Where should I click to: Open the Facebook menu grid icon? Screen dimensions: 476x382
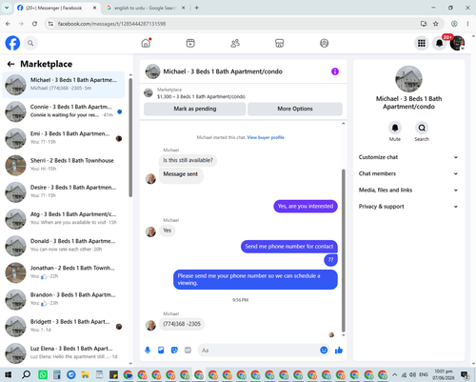tap(422, 43)
